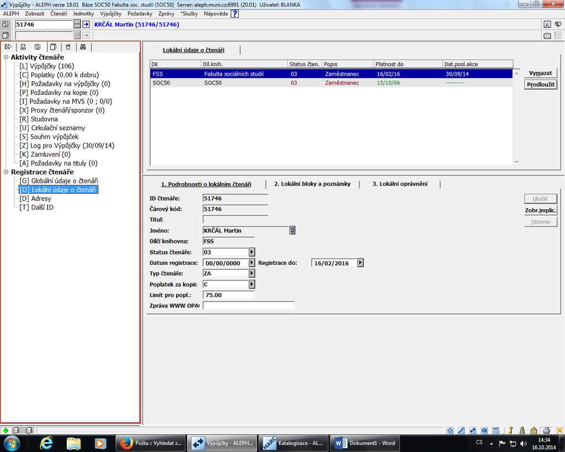The height and width of the screenshot is (452, 565).
Task: Open Acquisitions module icon in status bar
Action: [x=450, y=430]
